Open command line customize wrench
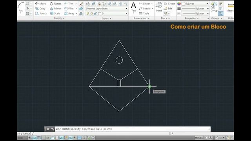 [x=52, y=129]
